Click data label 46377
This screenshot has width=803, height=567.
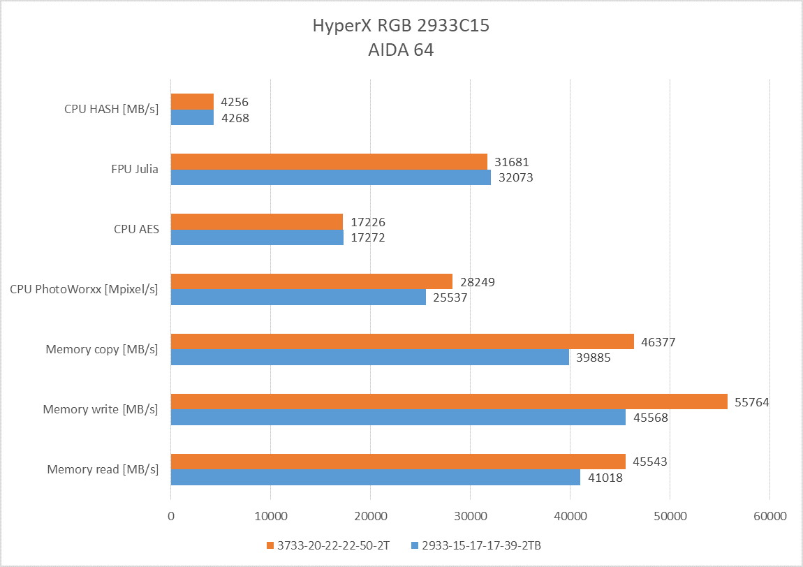coord(658,341)
